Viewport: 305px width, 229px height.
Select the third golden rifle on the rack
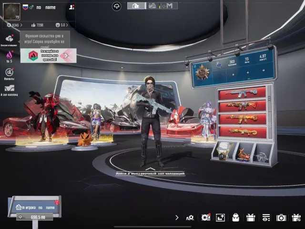click(243, 119)
